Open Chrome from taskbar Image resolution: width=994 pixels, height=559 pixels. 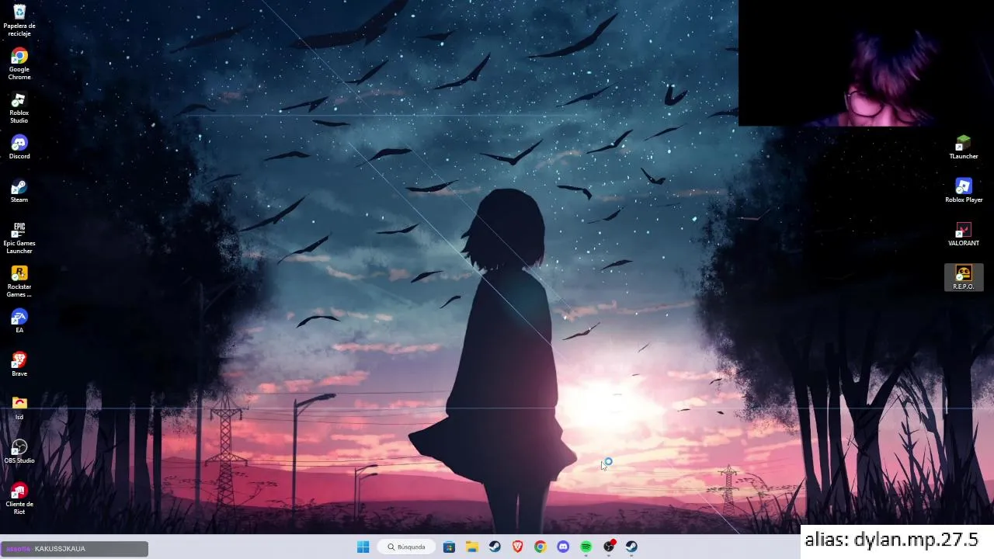point(540,547)
